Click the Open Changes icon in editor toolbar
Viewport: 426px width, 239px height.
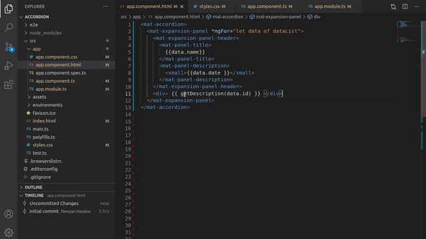click(x=393, y=7)
